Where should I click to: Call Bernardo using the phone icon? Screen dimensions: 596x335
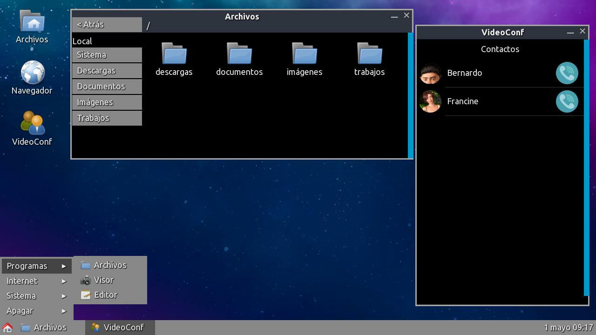567,73
